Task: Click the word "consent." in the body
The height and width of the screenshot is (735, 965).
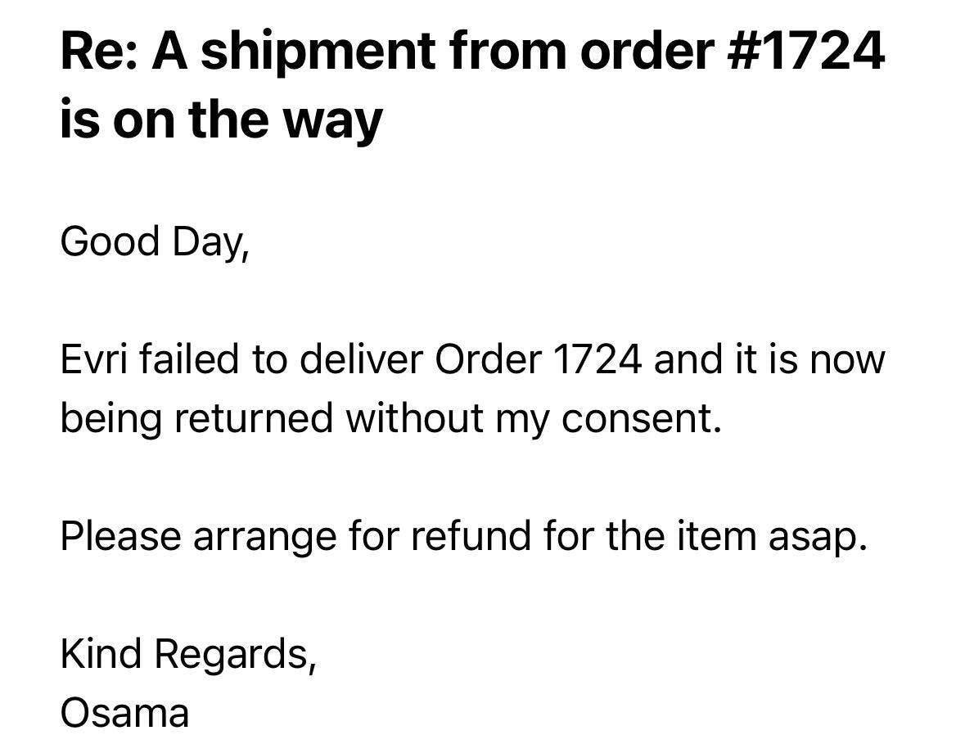Action: click(x=642, y=419)
